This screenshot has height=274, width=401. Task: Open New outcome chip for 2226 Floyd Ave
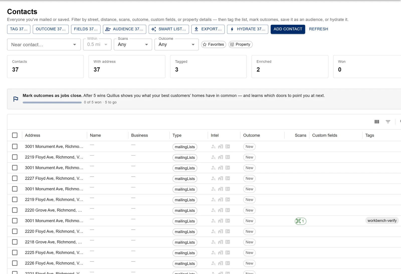[x=249, y=263]
